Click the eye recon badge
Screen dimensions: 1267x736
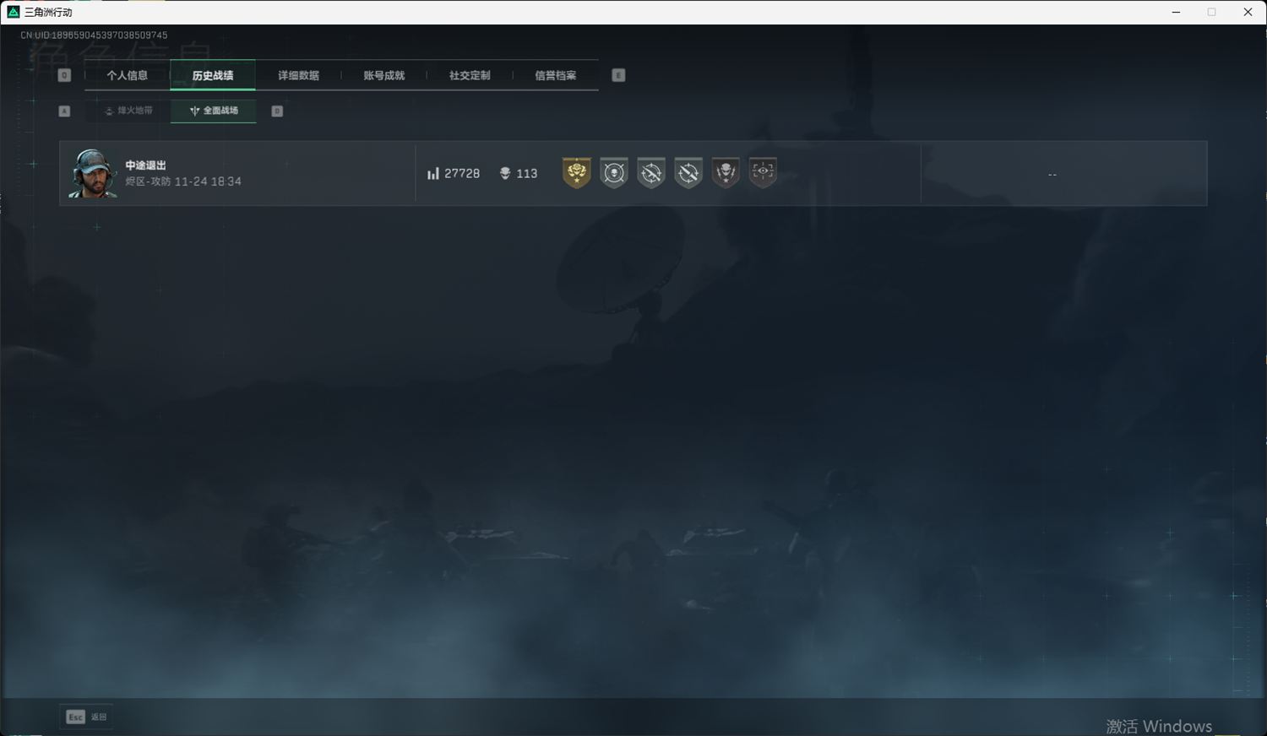click(763, 172)
